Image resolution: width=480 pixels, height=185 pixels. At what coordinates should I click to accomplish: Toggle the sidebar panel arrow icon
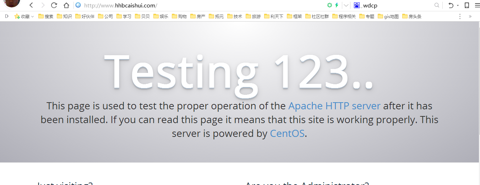pyautogui.click(x=6, y=16)
